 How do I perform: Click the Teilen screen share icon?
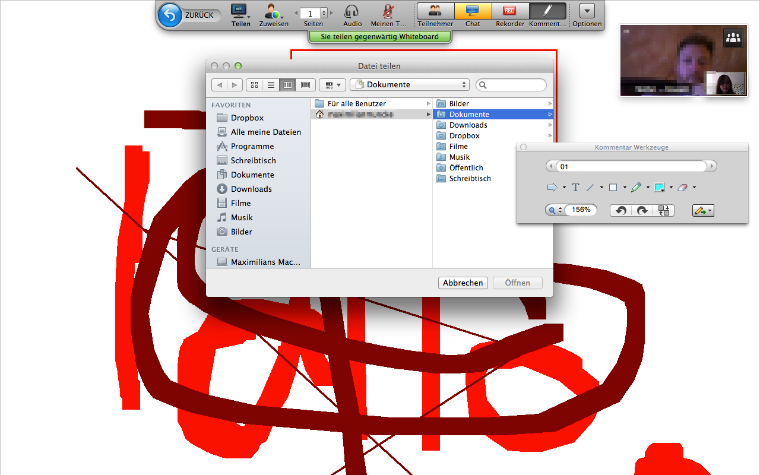[x=239, y=11]
